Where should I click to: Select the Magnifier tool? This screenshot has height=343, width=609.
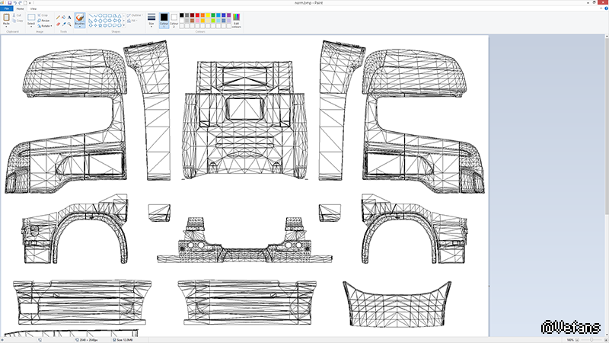pos(69,23)
